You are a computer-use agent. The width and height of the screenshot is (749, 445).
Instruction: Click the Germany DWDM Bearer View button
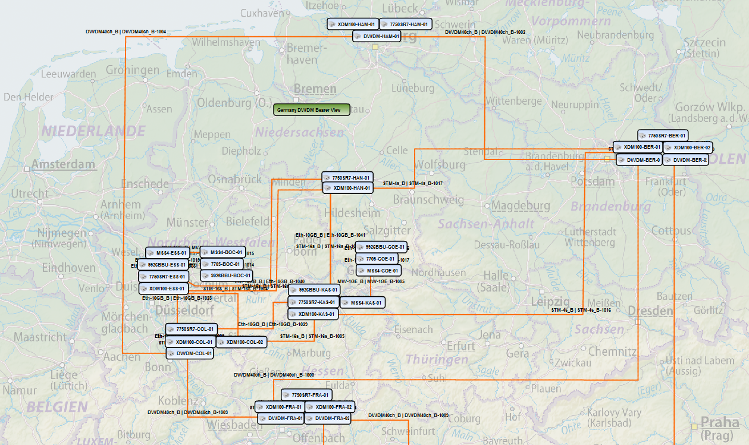[312, 110]
